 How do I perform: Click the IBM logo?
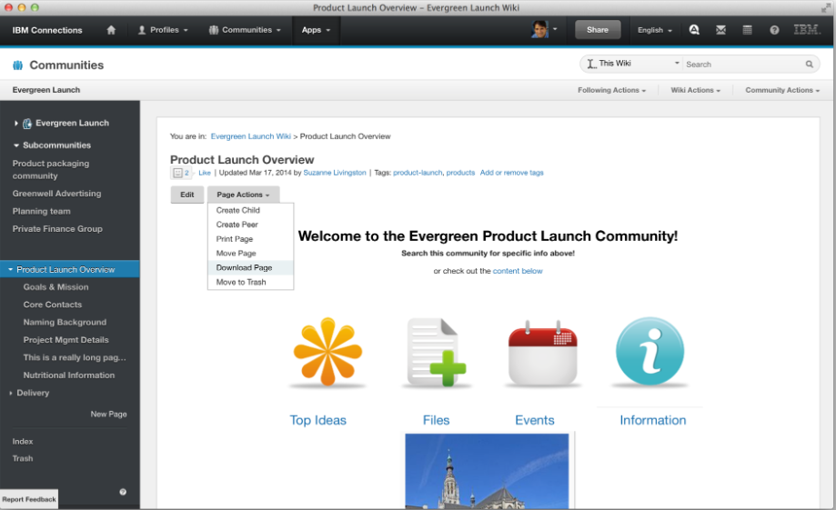point(806,30)
